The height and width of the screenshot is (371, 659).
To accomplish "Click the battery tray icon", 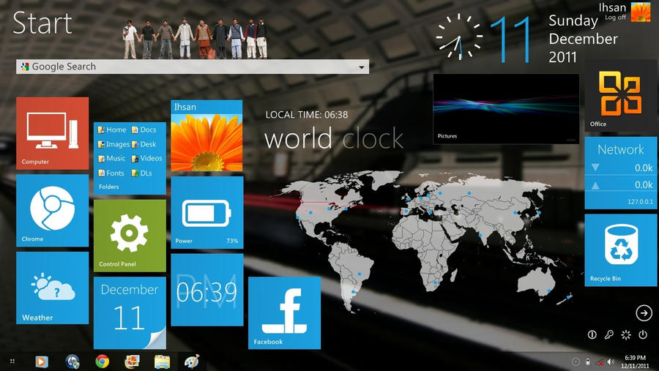I will click(588, 361).
